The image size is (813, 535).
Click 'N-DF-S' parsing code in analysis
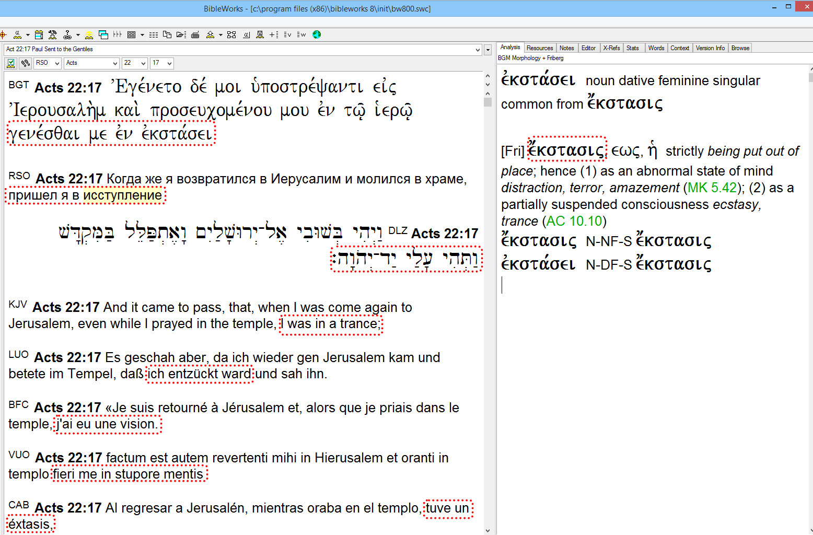[609, 265]
